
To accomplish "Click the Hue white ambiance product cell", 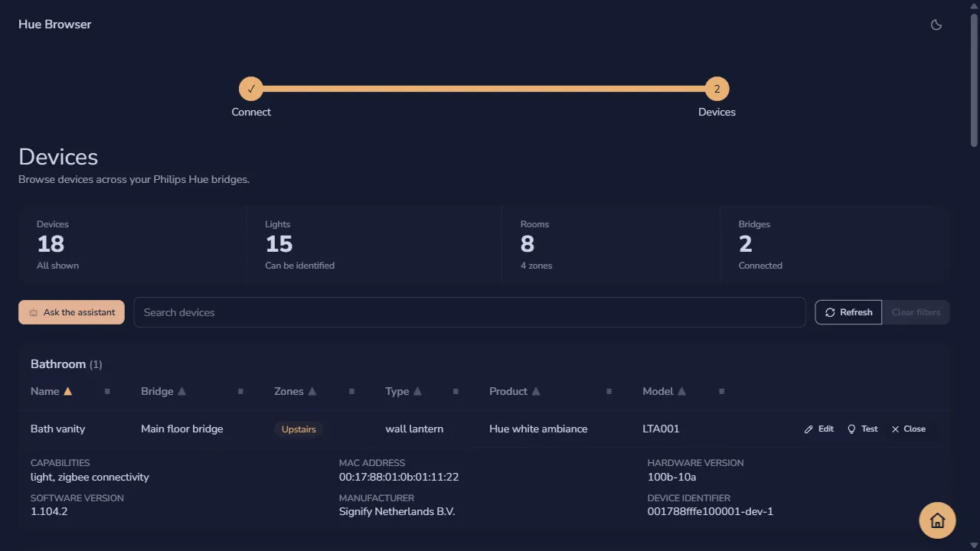I will [x=538, y=429].
